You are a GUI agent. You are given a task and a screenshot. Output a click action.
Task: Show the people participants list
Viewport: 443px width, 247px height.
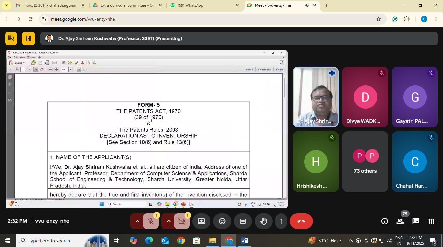pyautogui.click(x=400, y=221)
